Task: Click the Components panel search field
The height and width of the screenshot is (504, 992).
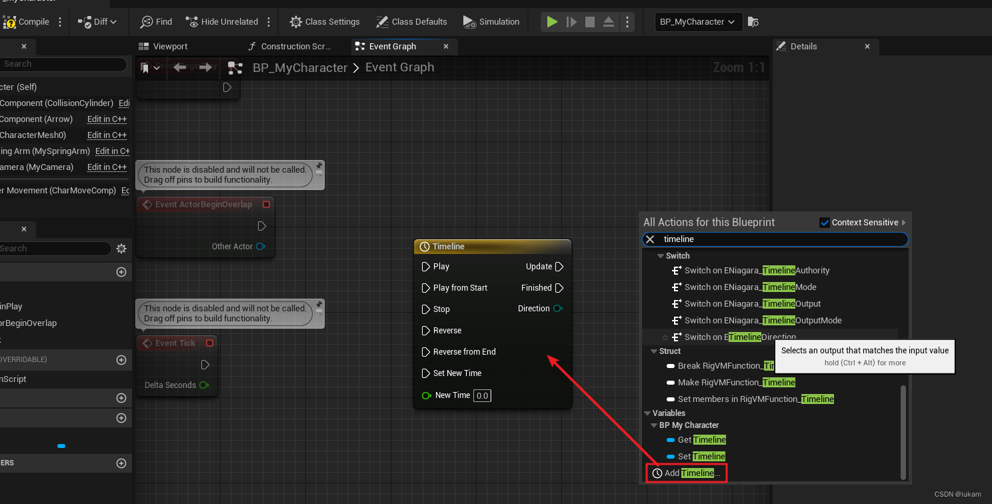Action: 63,64
